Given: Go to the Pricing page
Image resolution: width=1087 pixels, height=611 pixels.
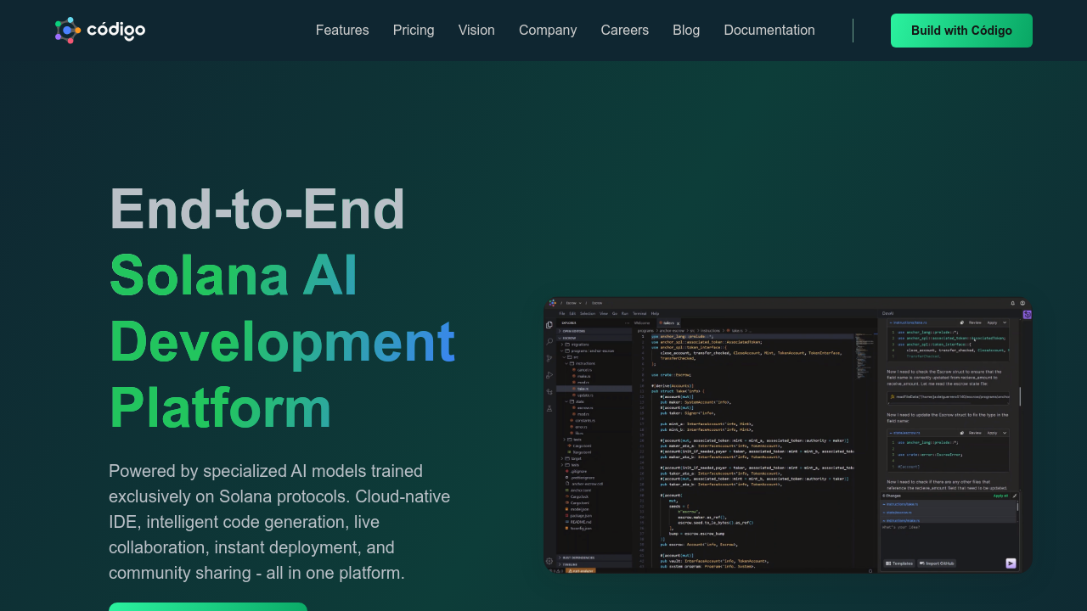Looking at the screenshot, I should [x=414, y=31].
